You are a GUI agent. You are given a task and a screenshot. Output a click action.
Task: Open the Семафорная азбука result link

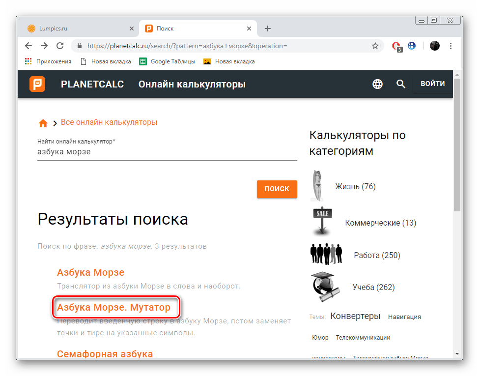coord(105,354)
